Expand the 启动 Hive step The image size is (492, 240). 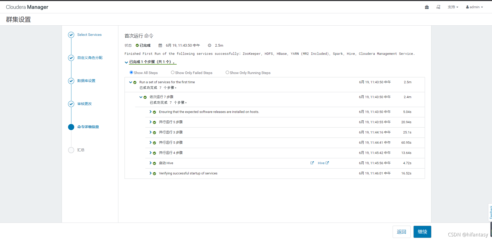pyautogui.click(x=150, y=163)
